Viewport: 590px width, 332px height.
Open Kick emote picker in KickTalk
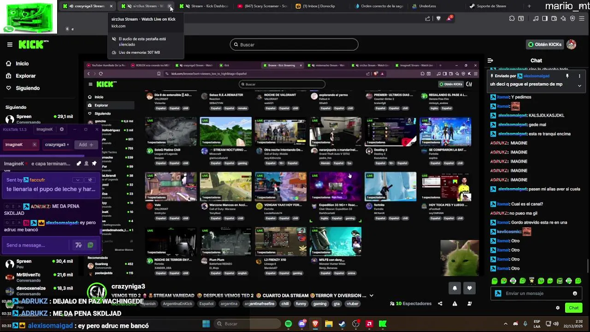pos(90,245)
